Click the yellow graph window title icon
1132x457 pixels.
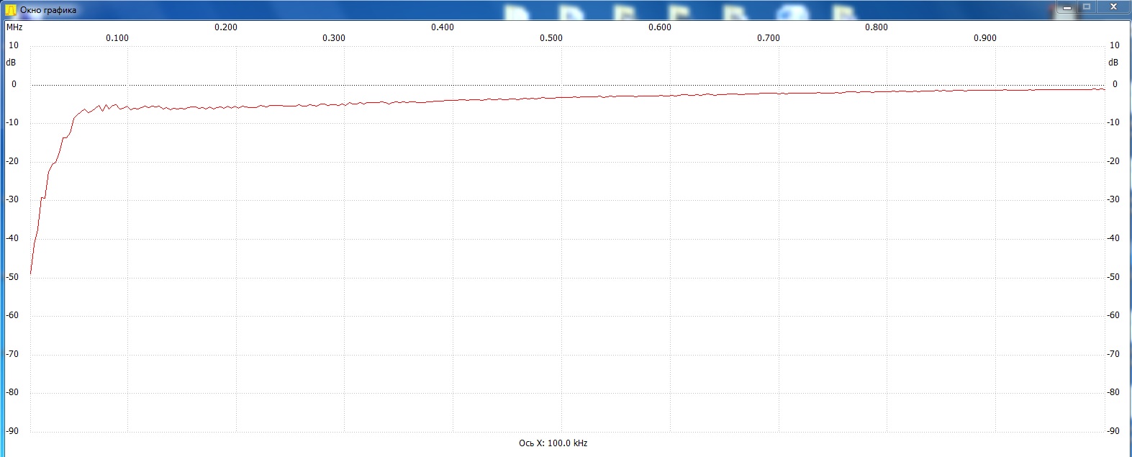click(x=10, y=10)
